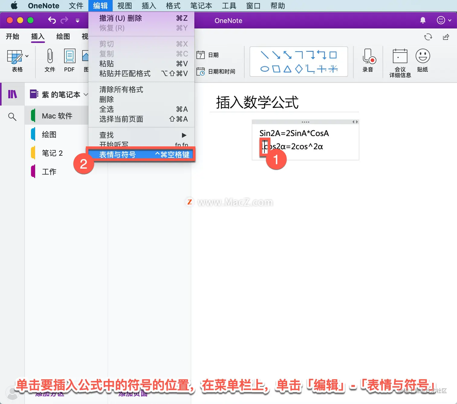Insert 会议详细信息 meeting details
This screenshot has height=404, width=457.
400,63
